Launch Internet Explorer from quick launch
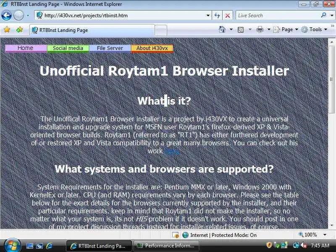 coord(50,246)
